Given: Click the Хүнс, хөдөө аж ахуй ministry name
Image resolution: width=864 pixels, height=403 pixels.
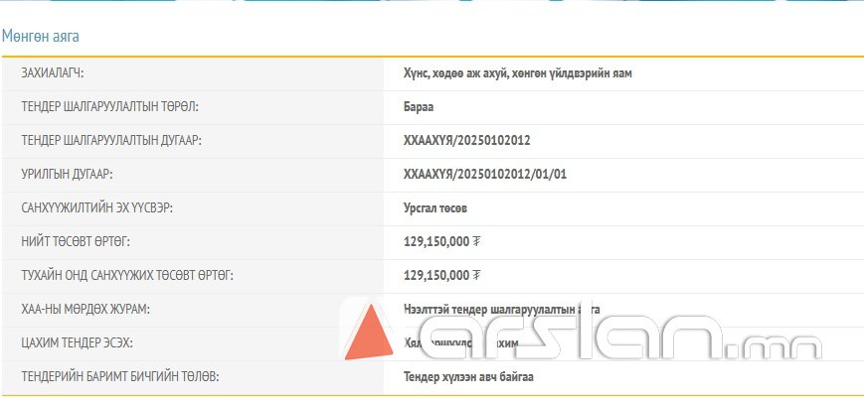Looking at the screenshot, I should pyautogui.click(x=517, y=73).
